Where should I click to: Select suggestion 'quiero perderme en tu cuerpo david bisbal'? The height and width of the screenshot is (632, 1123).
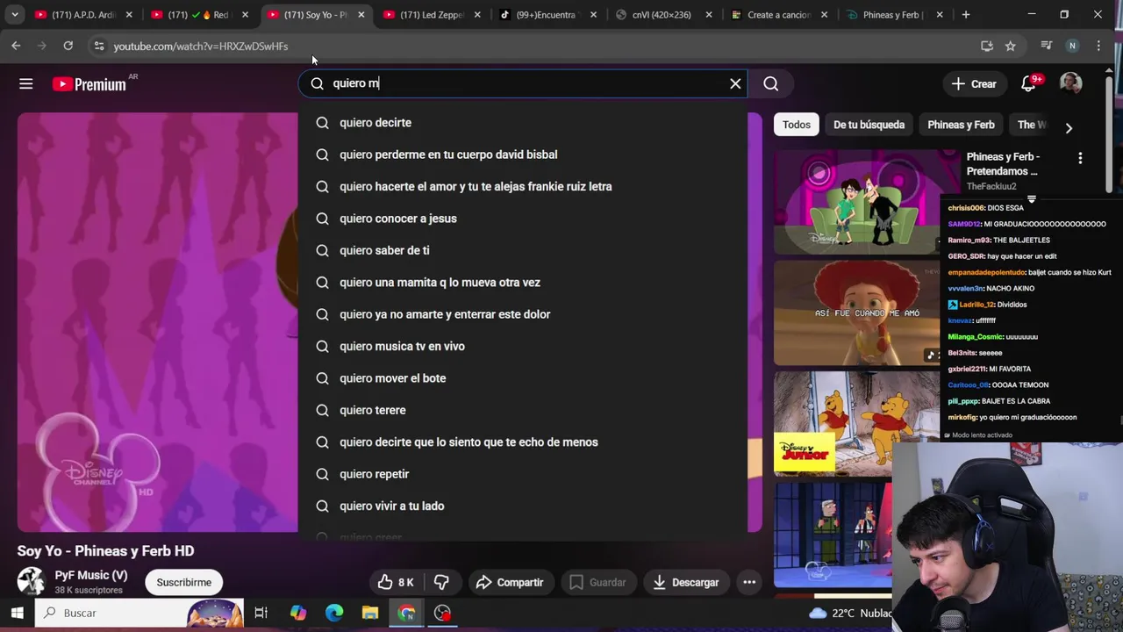(522, 154)
